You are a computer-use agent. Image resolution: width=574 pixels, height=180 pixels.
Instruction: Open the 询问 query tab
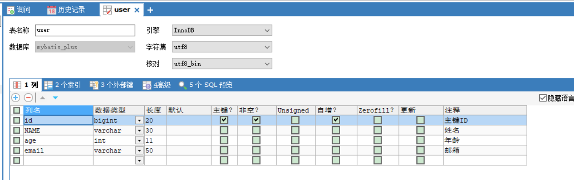19,10
